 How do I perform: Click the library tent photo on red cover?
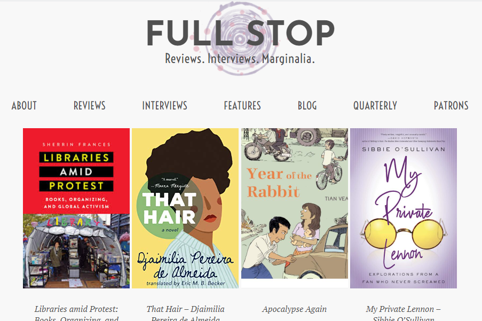[76, 251]
